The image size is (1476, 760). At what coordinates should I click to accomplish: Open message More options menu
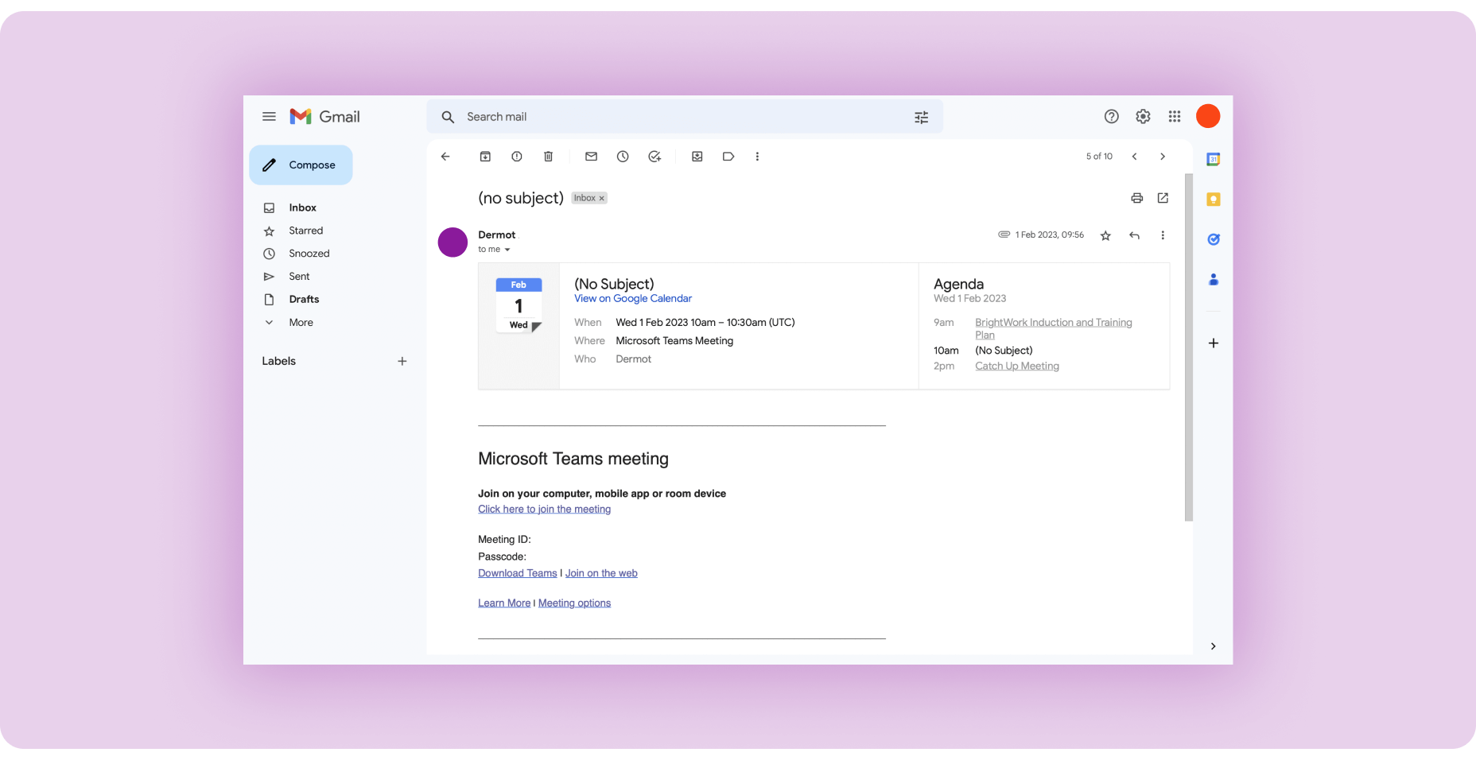point(1163,235)
